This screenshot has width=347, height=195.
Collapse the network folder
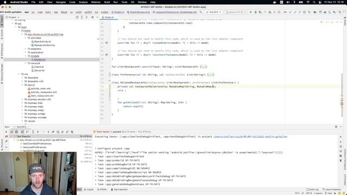(x=25, y=63)
